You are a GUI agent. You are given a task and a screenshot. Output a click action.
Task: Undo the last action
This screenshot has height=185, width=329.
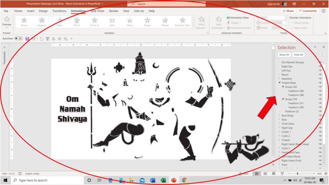pyautogui.click(x=33, y=39)
